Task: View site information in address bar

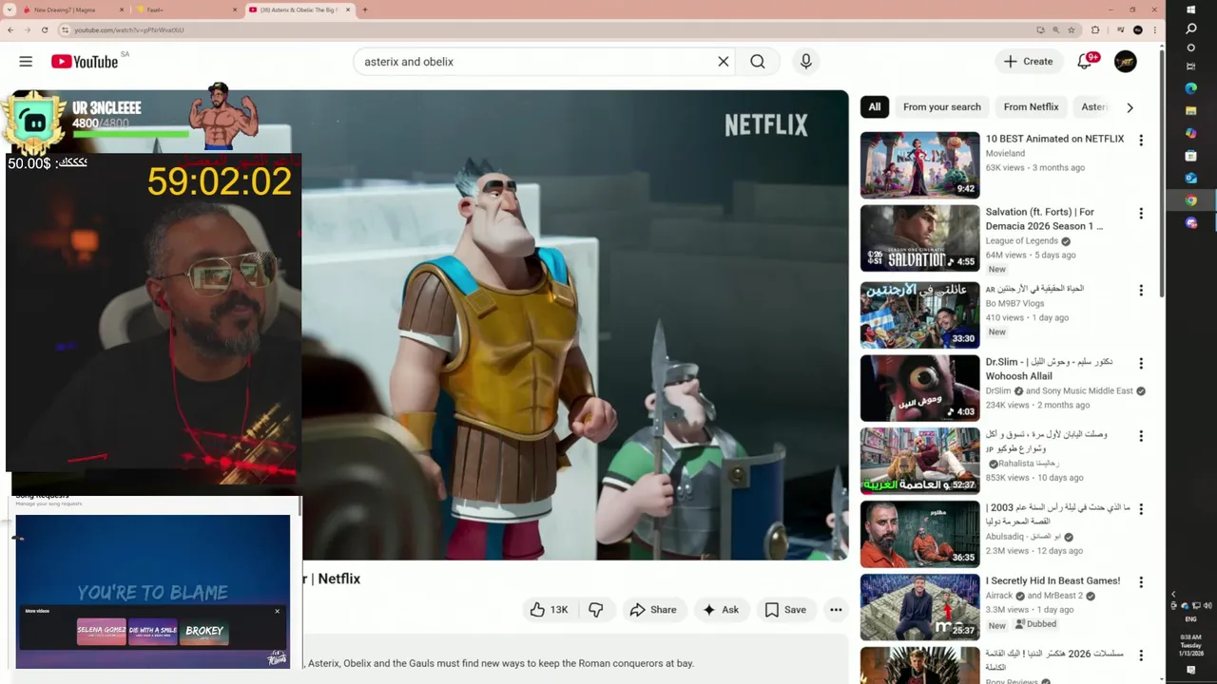Action: [x=66, y=29]
